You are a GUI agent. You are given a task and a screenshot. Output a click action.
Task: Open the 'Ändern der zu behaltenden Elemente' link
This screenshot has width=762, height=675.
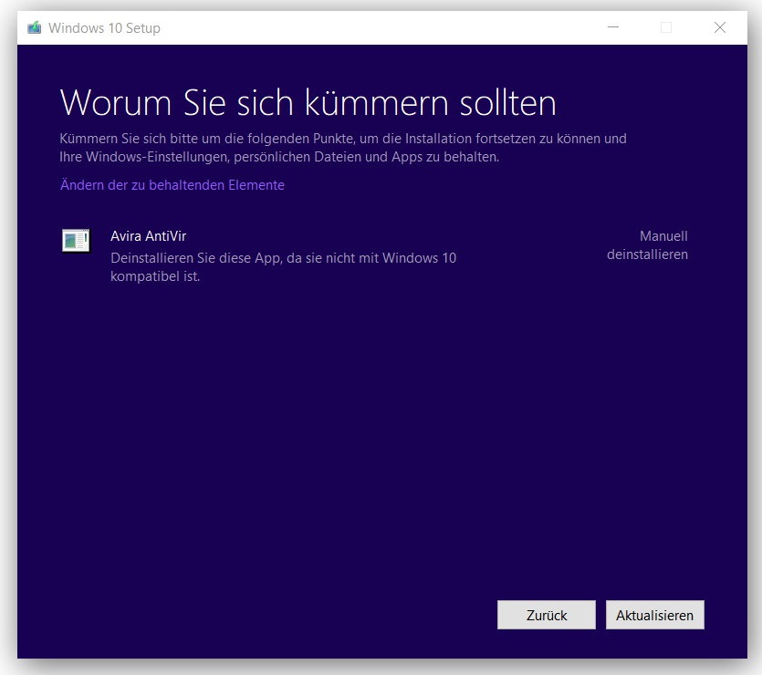[x=172, y=185]
